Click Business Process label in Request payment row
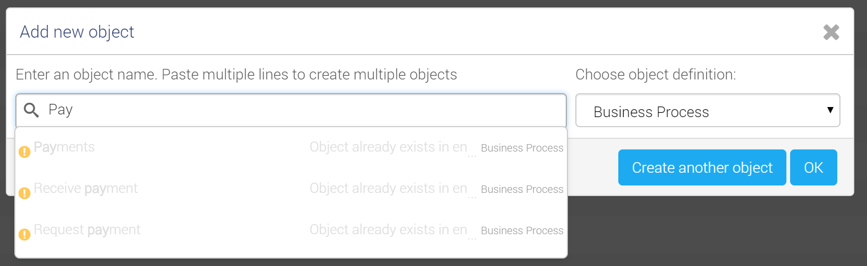Viewport: 867px width, 266px height. [x=522, y=230]
